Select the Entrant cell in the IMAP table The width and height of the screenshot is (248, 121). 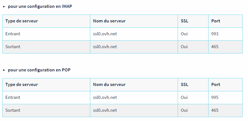13,34
